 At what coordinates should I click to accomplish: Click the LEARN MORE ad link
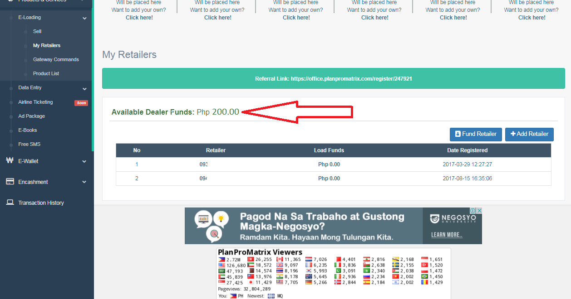tap(447, 235)
